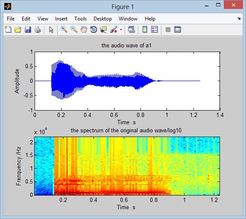
Task: Open a file using the folder icon
Action: 18,29
